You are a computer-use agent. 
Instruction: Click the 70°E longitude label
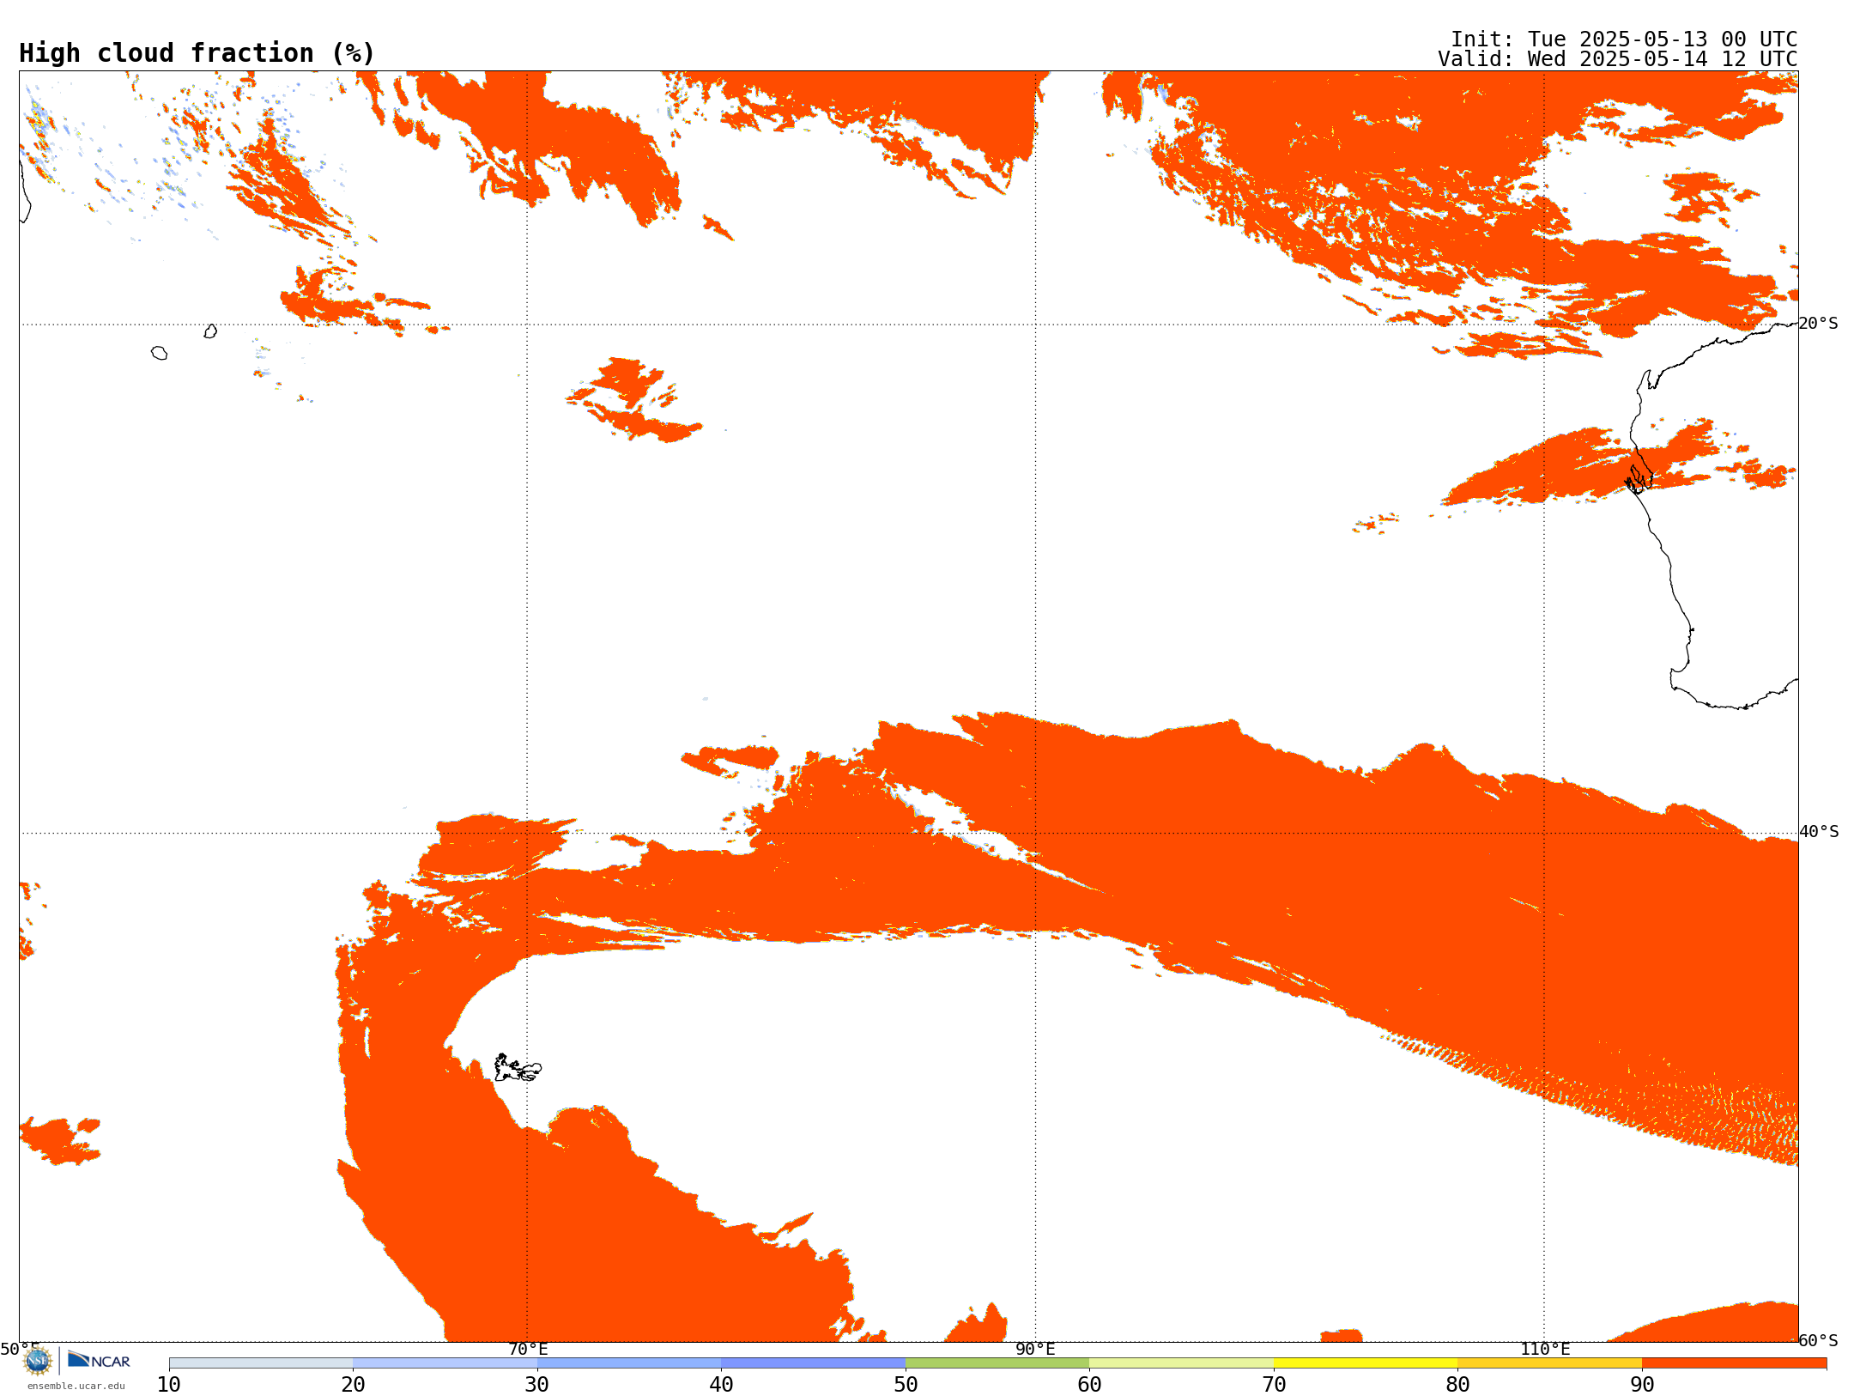pyautogui.click(x=528, y=1350)
